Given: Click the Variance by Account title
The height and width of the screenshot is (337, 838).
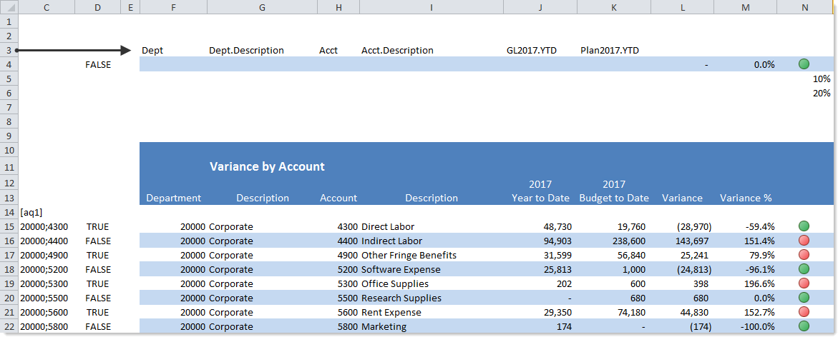Looking at the screenshot, I should click(x=267, y=166).
